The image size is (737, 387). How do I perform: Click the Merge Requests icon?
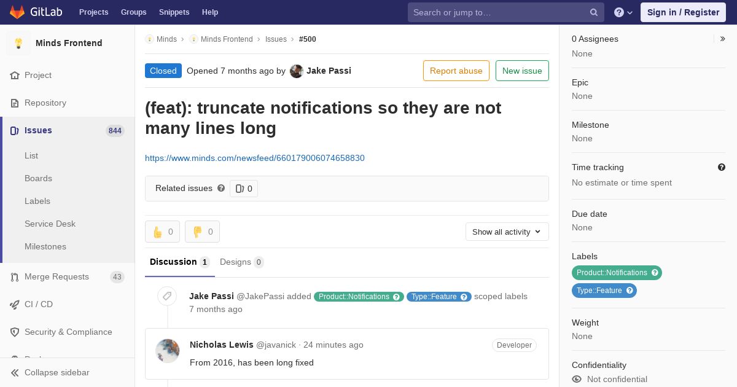pyautogui.click(x=15, y=276)
